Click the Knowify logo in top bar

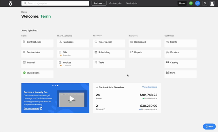pyautogui.click(x=10, y=3)
